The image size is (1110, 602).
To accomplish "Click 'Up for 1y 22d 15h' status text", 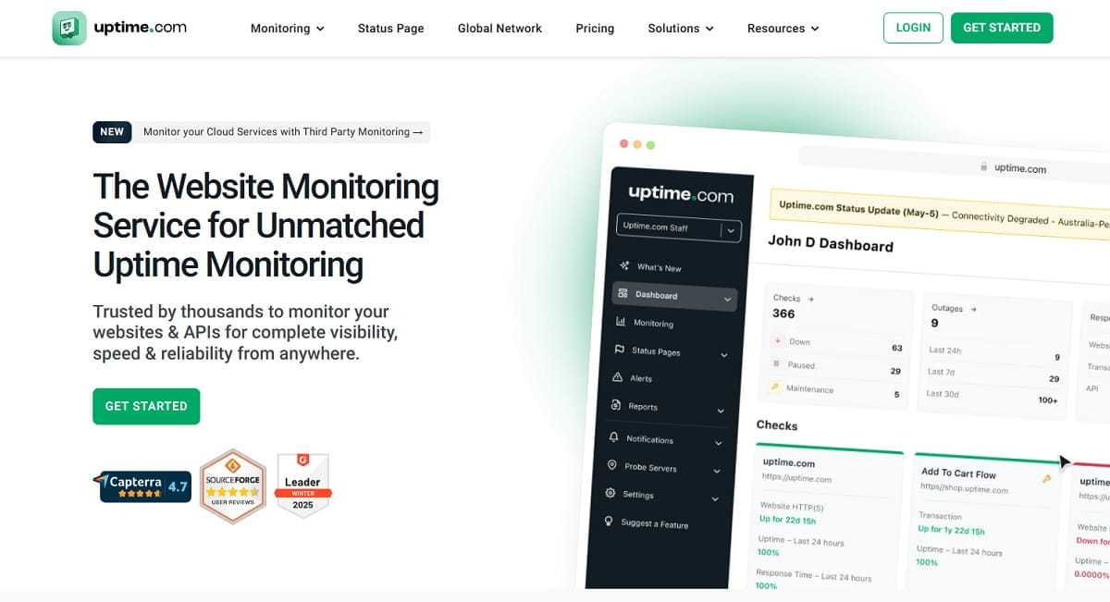I will coord(951,531).
